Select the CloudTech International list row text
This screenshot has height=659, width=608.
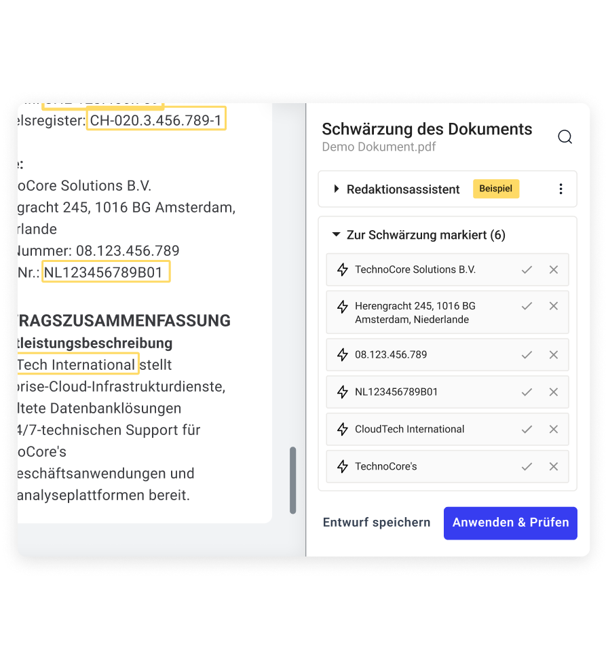point(410,429)
